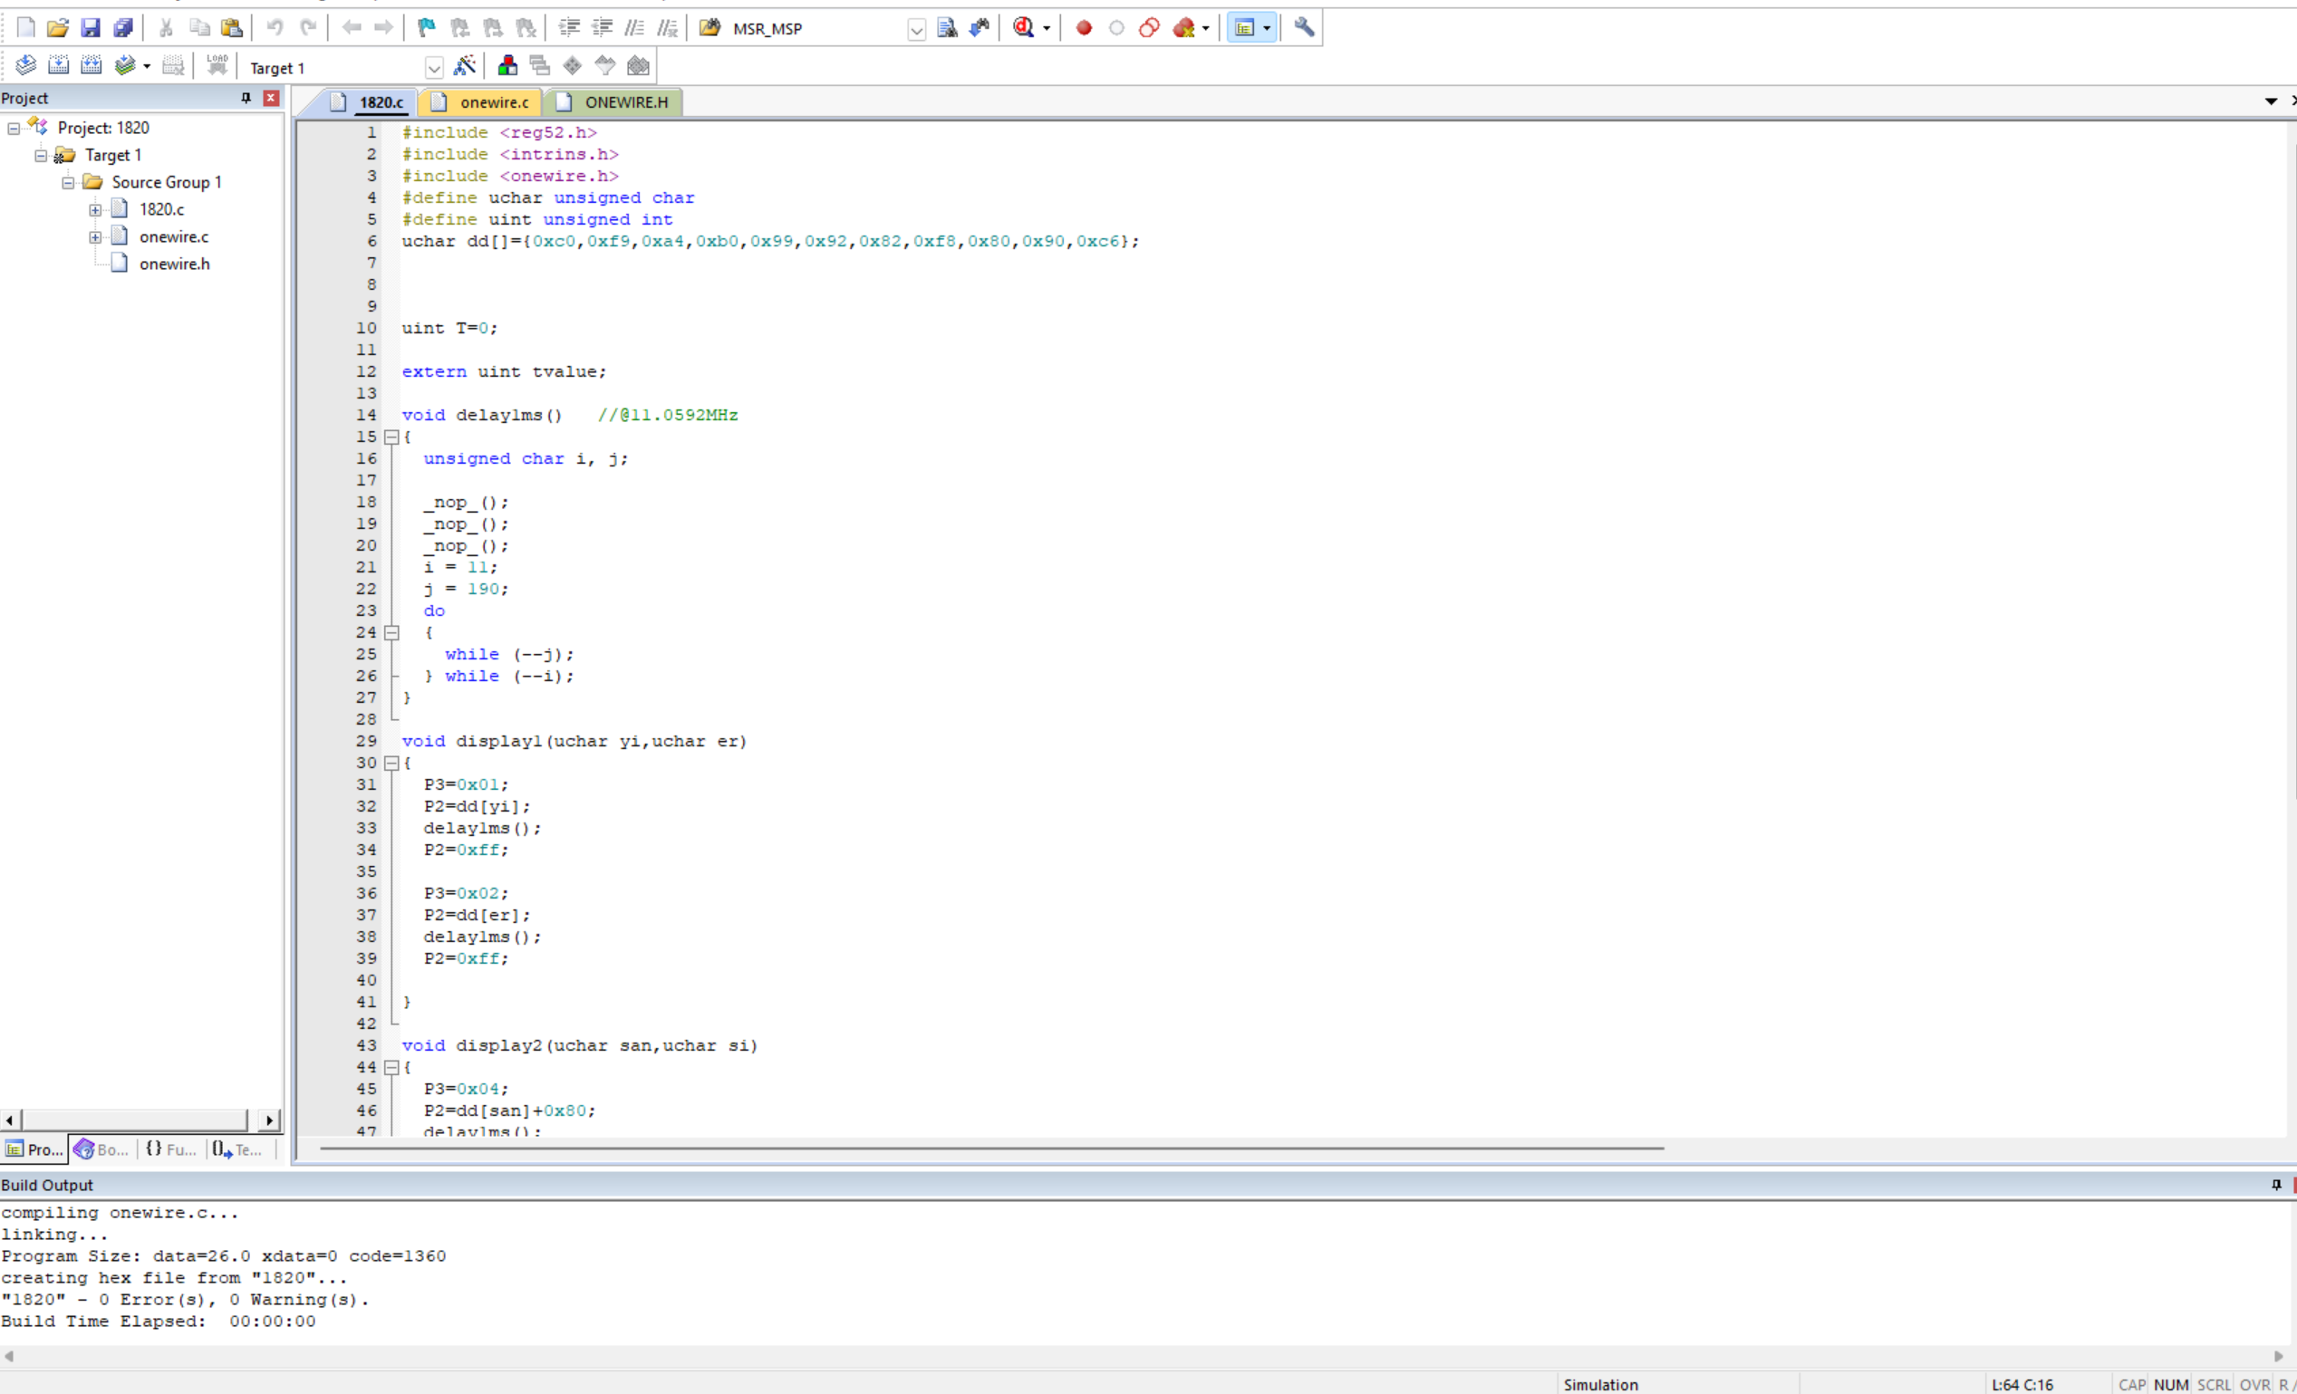Open Configuration wrench icon
The image size is (2297, 1394).
coord(1304,28)
